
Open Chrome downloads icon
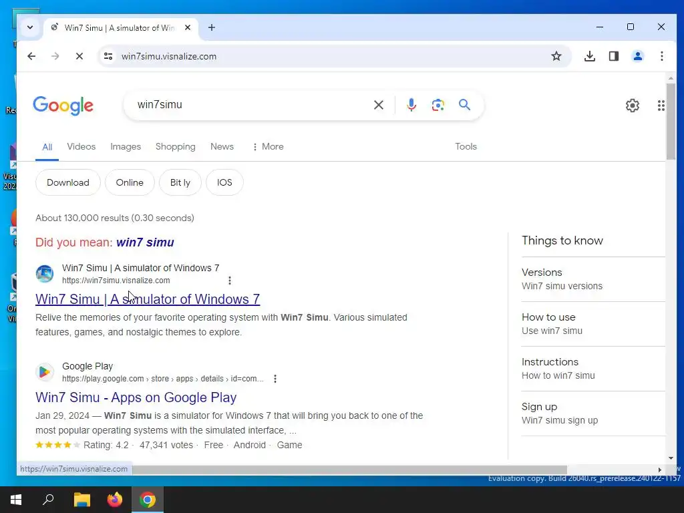pyautogui.click(x=589, y=56)
